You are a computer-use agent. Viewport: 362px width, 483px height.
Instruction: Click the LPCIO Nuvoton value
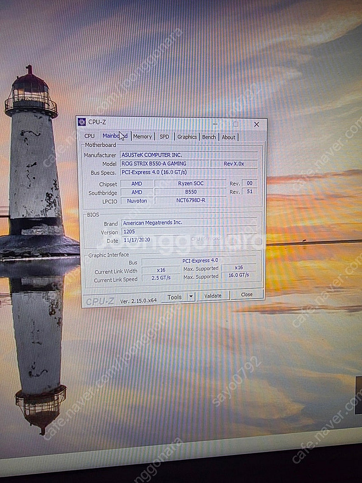[137, 200]
